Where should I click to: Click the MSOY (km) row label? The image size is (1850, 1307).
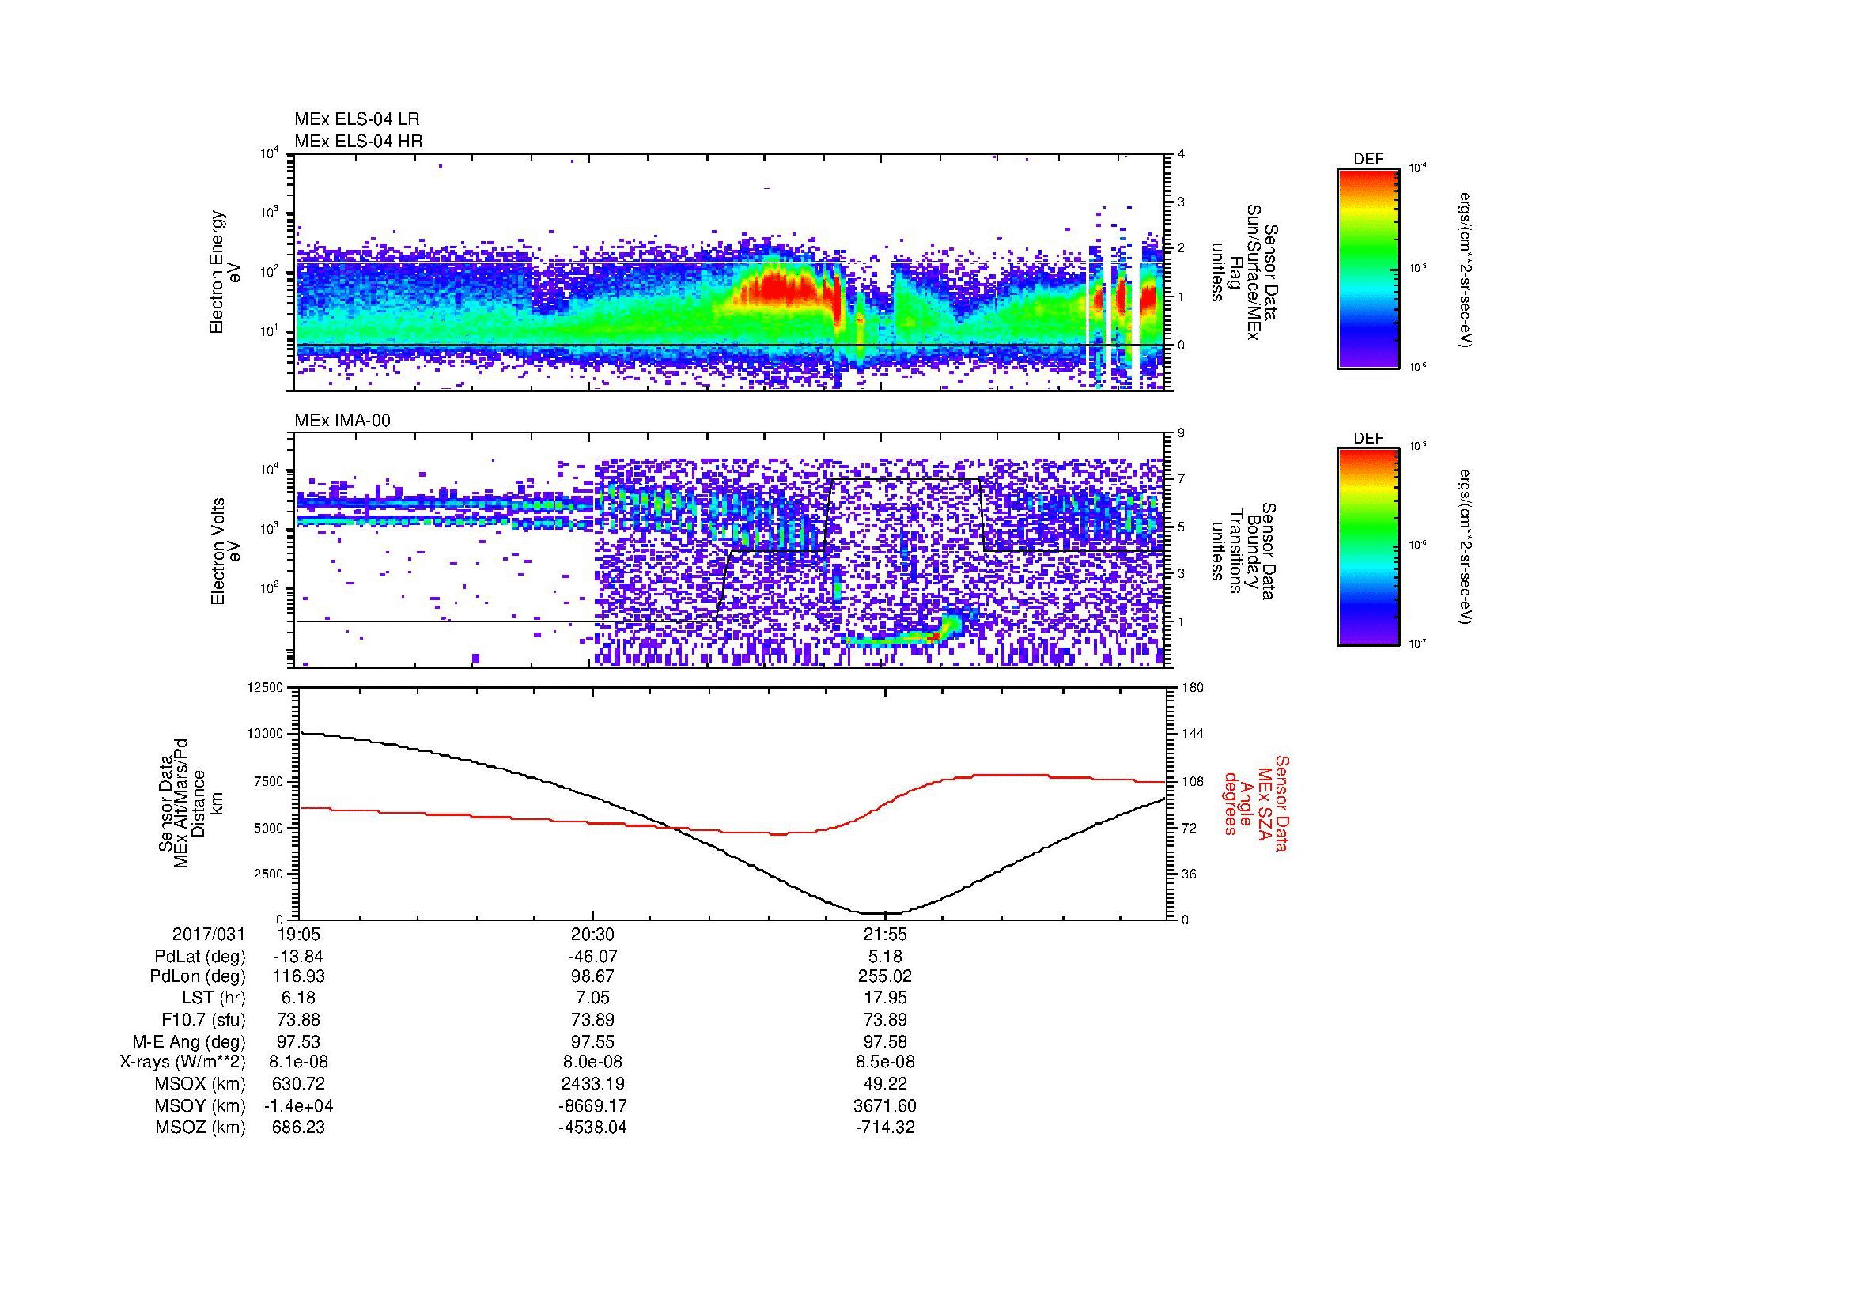coord(200,1105)
